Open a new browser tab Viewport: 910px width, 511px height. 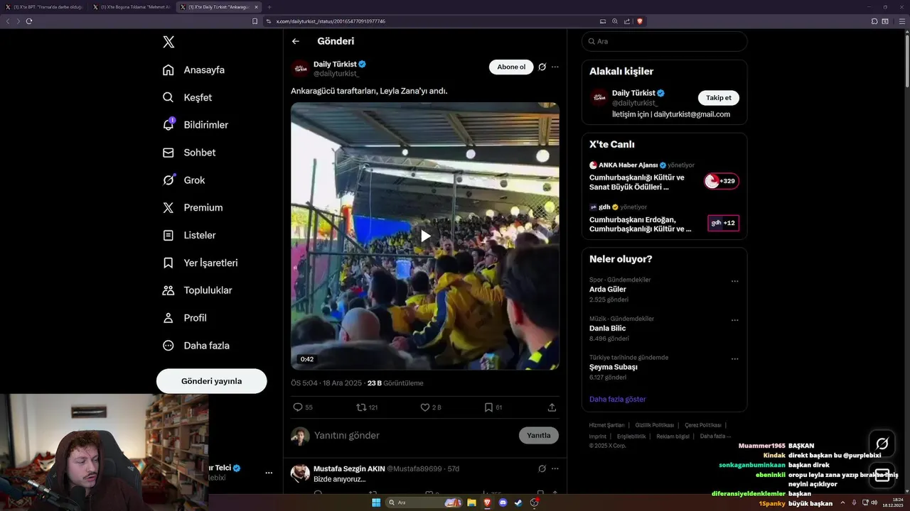coord(269,7)
